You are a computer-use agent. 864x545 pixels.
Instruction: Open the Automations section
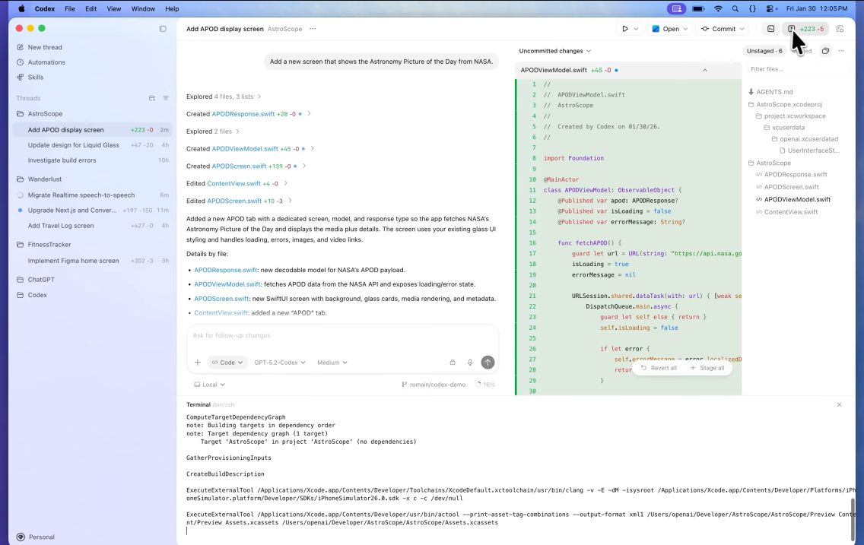46,62
